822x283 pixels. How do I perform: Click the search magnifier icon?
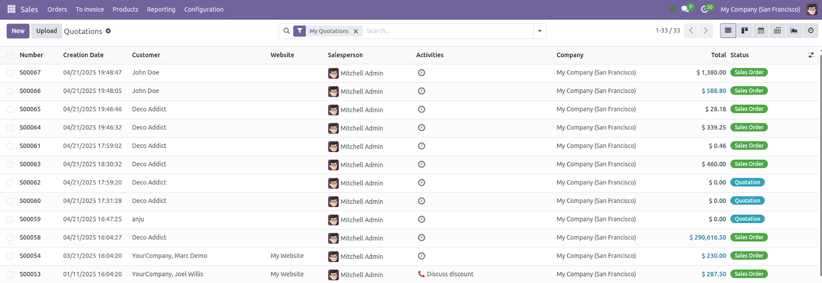click(x=287, y=31)
